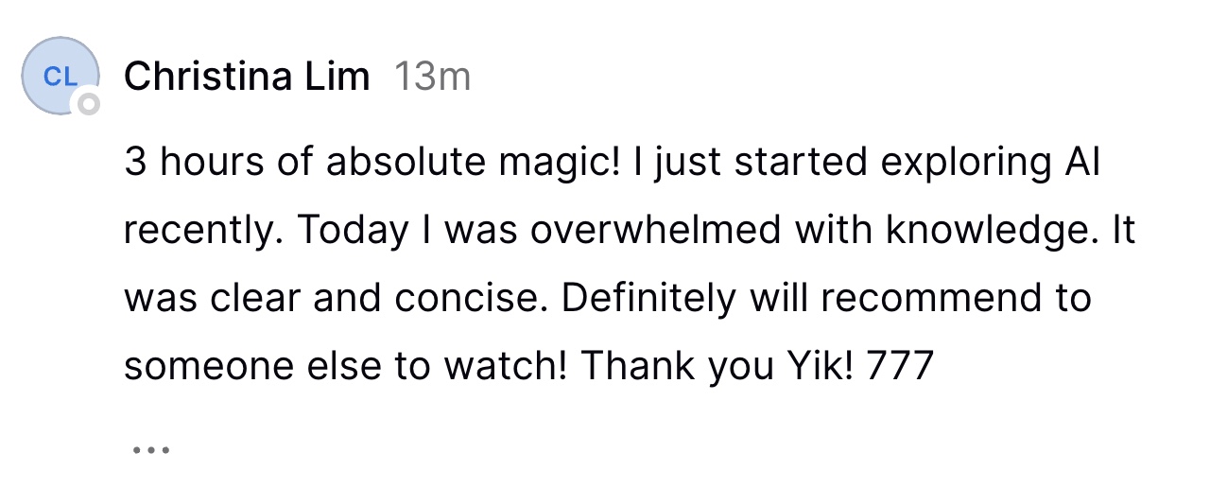Viewport: 1227px width, 488px height.
Task: Open Christina Lim's profile via her name
Action: click(x=247, y=77)
